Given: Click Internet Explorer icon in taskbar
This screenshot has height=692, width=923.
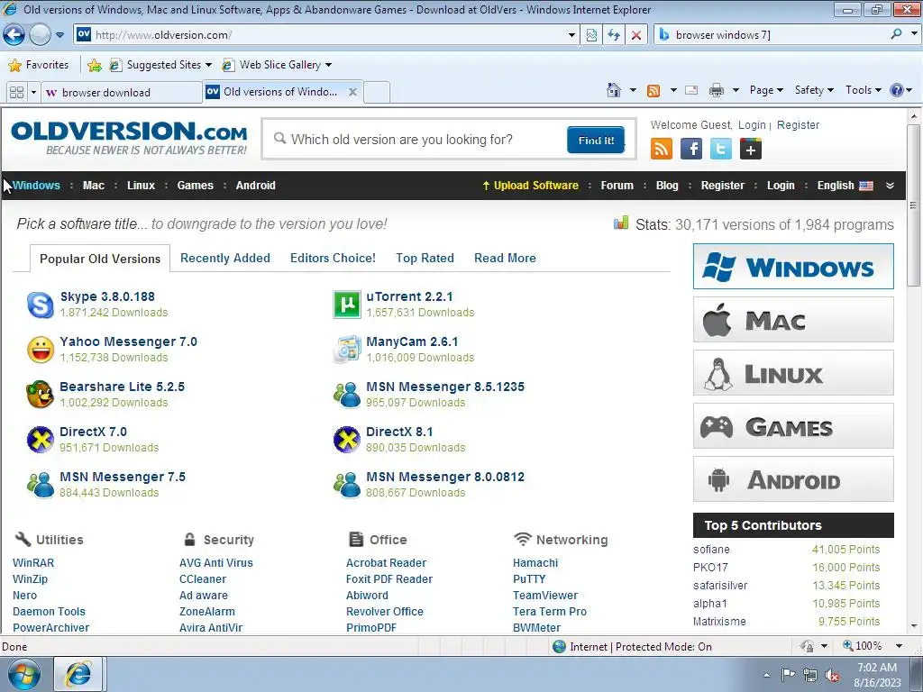Looking at the screenshot, I should point(78,674).
